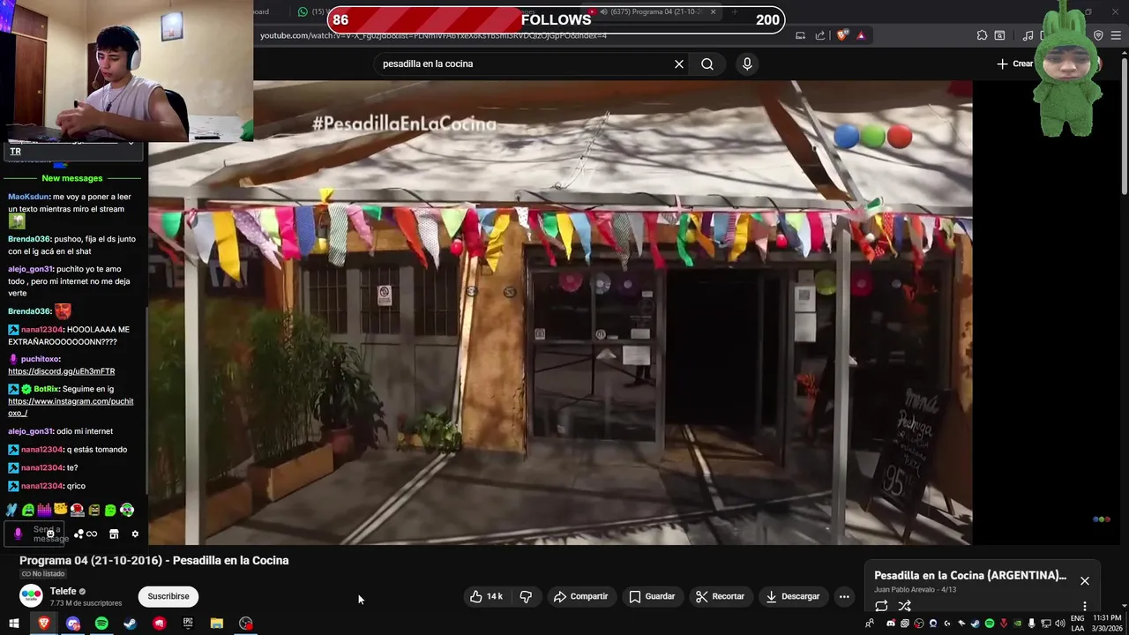Image resolution: width=1129 pixels, height=635 pixels.
Task: Open the chat shop storefront icon
Action: [114, 534]
